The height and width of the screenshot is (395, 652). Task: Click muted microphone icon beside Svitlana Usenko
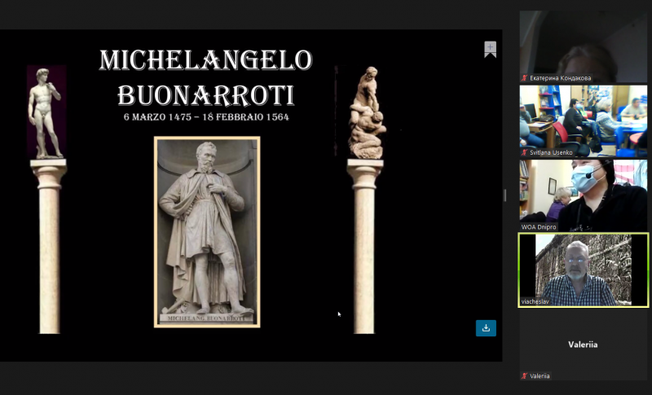point(525,152)
